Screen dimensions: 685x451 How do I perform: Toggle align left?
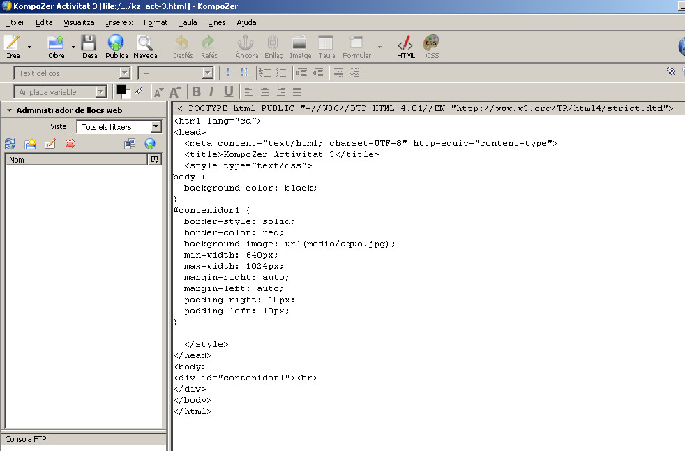(x=248, y=91)
